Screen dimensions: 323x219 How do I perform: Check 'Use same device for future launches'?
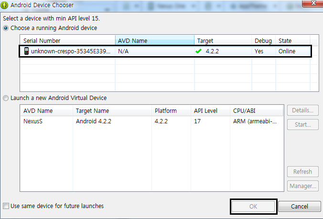click(6, 206)
